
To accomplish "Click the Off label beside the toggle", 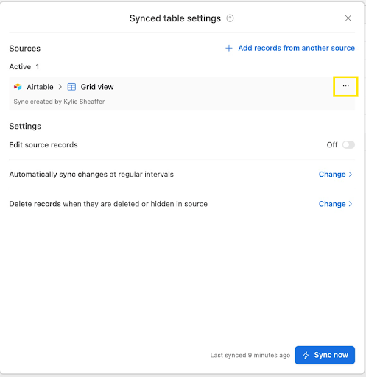I will point(332,145).
